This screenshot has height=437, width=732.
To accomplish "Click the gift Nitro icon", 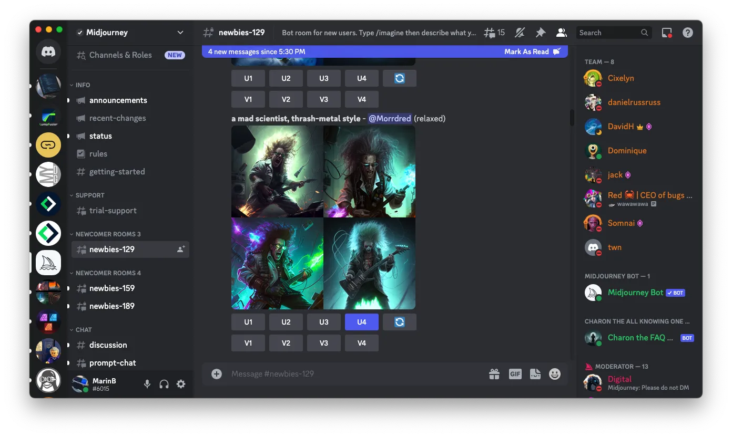I will [x=494, y=374].
